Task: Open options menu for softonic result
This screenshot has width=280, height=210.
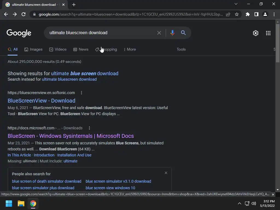Action: [81, 93]
